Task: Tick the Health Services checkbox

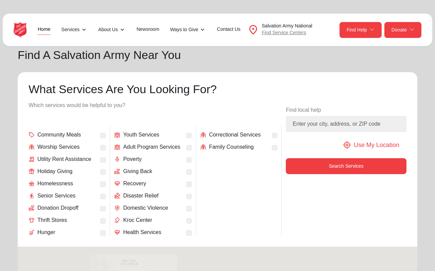Action: click(189, 233)
